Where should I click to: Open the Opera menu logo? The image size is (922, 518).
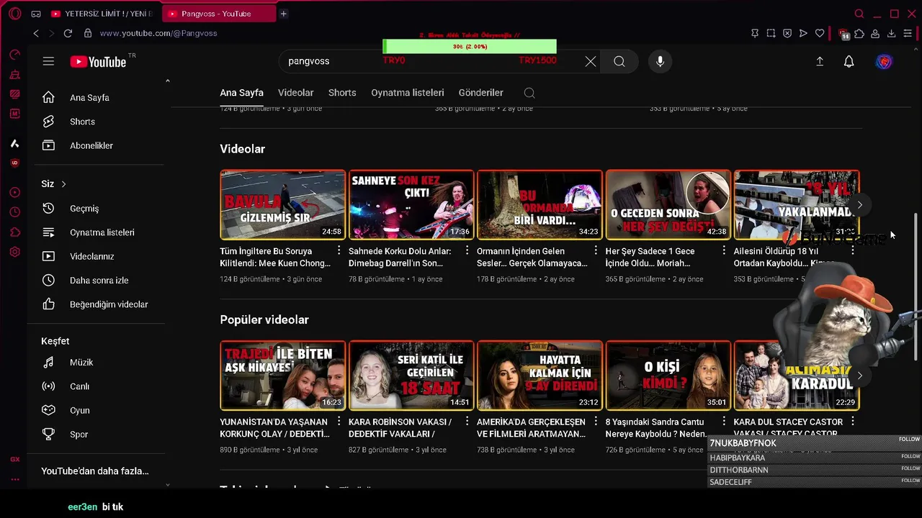[x=15, y=14]
